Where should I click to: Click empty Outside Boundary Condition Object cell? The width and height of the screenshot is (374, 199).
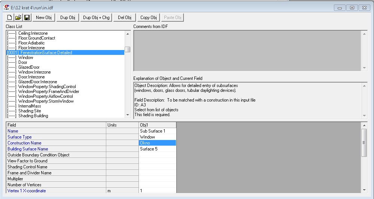point(157,155)
